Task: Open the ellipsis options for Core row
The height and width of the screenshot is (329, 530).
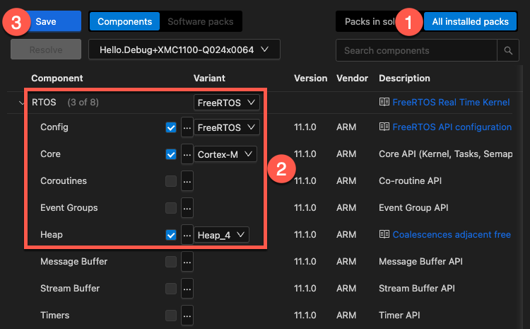Action: pyautogui.click(x=187, y=154)
